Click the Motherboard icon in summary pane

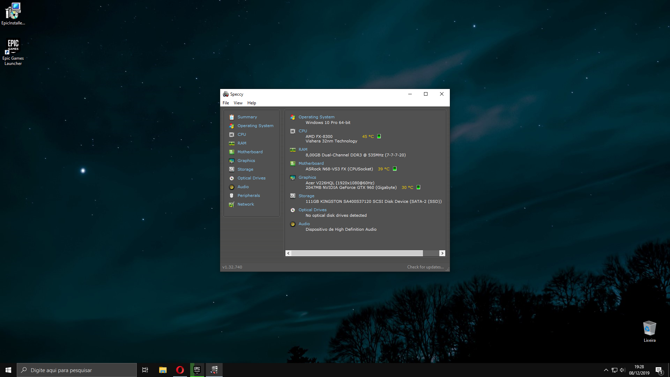[x=293, y=164]
